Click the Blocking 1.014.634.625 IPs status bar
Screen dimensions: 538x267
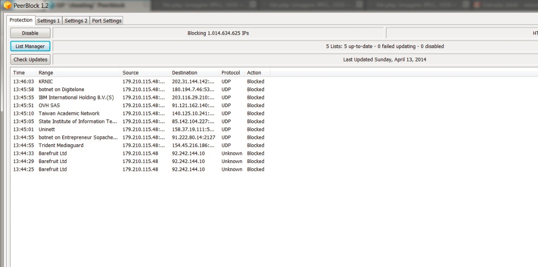pyautogui.click(x=218, y=33)
